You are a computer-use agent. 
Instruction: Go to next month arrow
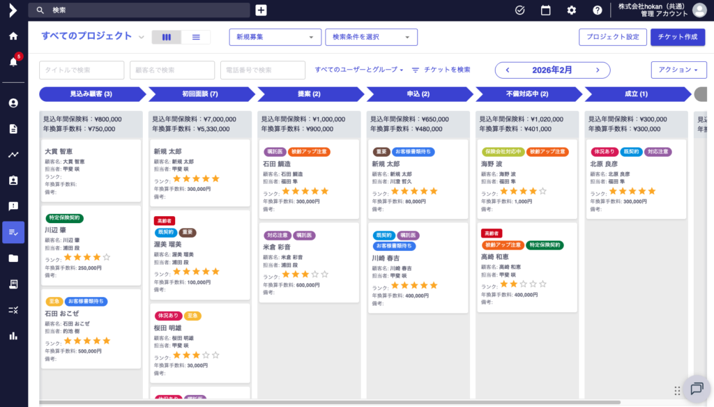pyautogui.click(x=598, y=70)
